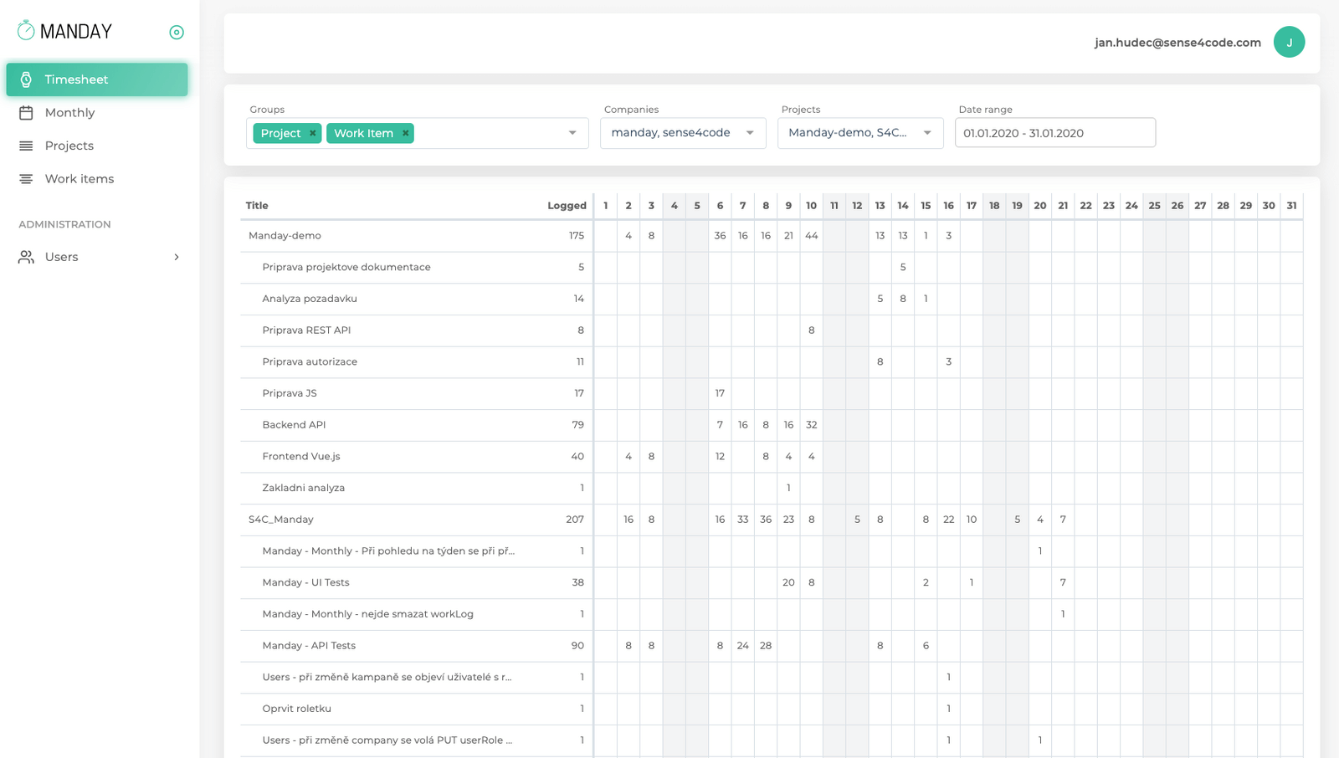
Task: Open the Work items page
Action: coord(80,179)
